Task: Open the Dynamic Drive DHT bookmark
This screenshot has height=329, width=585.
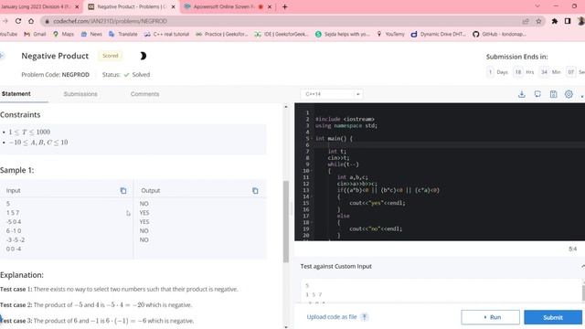Action: click(x=439, y=34)
